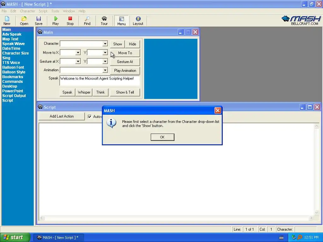Select Adv Speak in the sidebar
Viewport: 323px width, 242px height.
(x=12, y=34)
